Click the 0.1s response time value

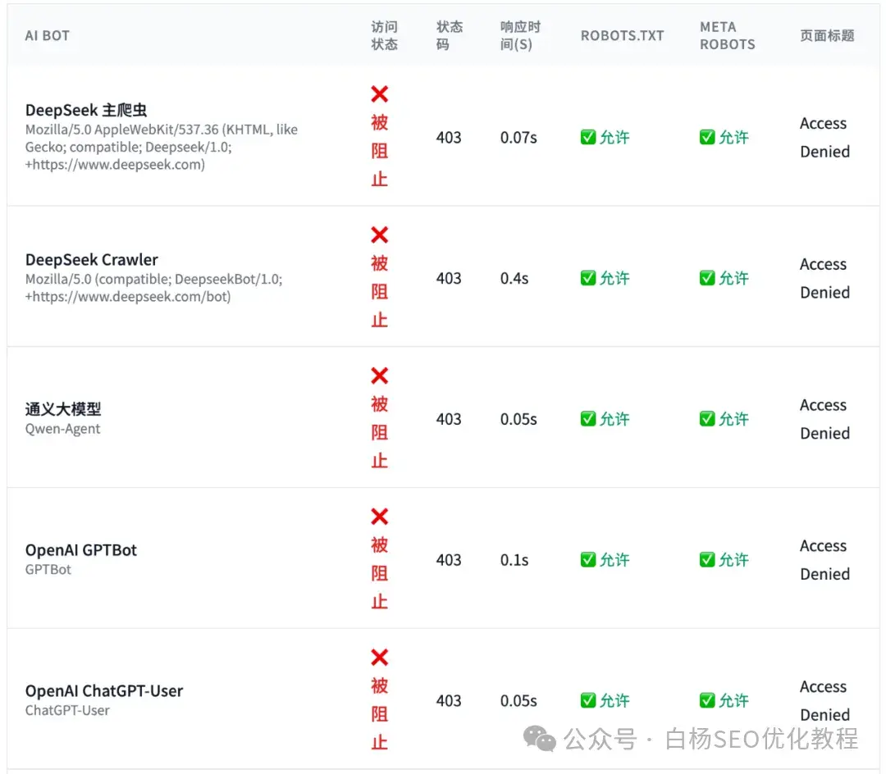click(514, 560)
